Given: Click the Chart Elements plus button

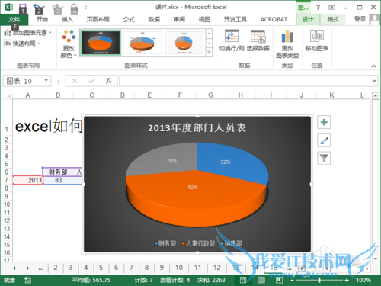Looking at the screenshot, I should 324,122.
